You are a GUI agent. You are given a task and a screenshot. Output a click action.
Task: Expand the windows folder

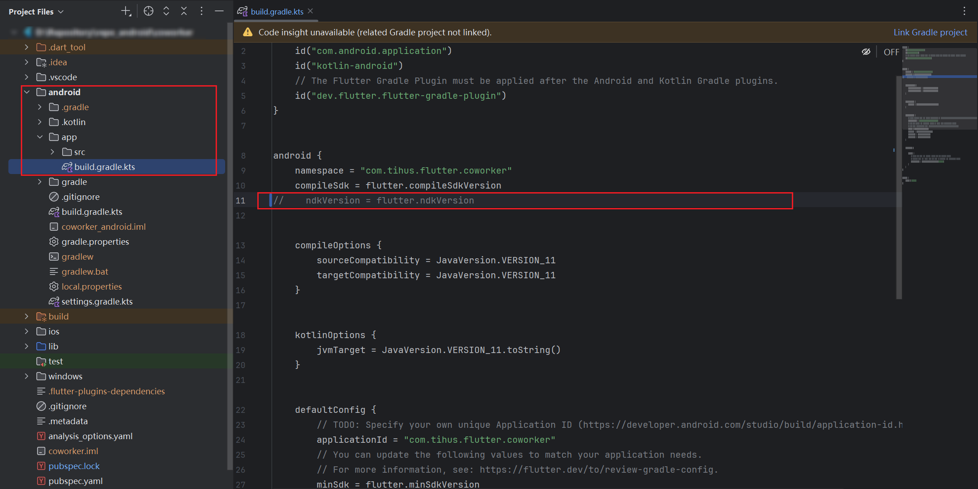[x=26, y=376]
